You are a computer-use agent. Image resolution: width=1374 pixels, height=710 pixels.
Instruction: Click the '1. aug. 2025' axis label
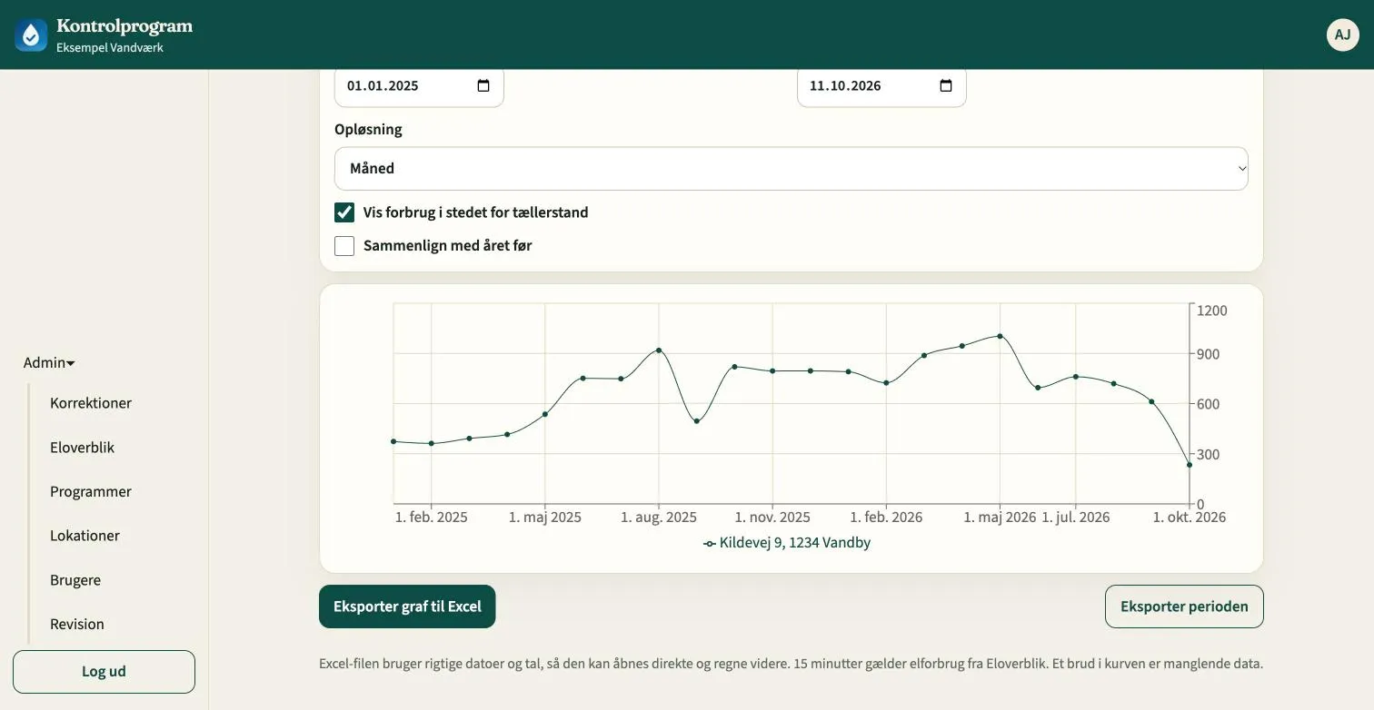click(x=659, y=518)
